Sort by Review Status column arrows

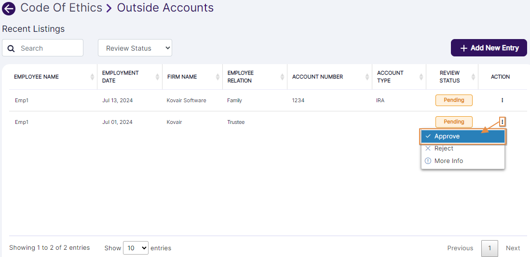coord(473,77)
